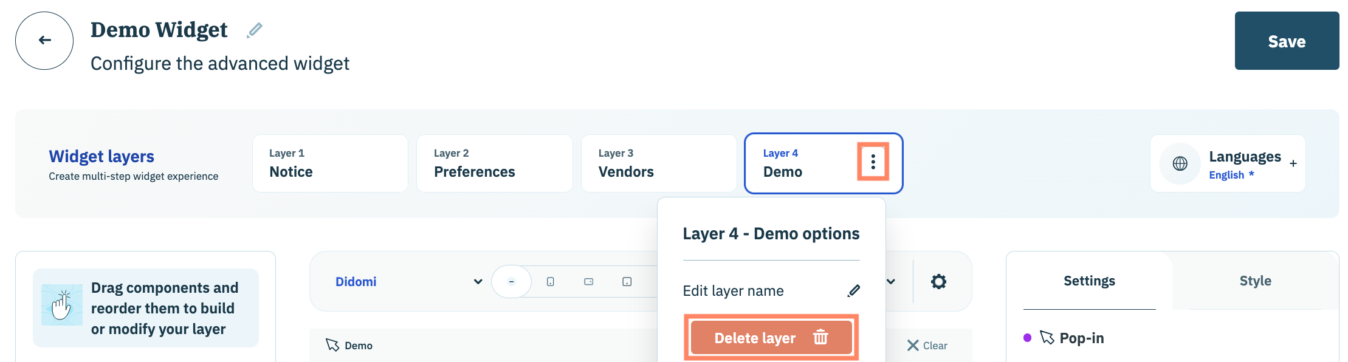The height and width of the screenshot is (362, 1348).
Task: Click the pencil icon next to Edit layer name
Action: coord(853,291)
